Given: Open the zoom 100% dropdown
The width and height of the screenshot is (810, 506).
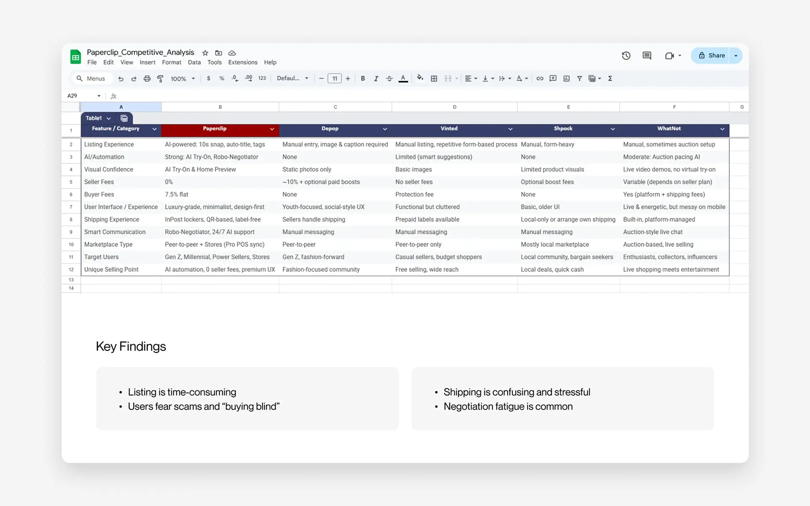Looking at the screenshot, I should click(x=183, y=78).
